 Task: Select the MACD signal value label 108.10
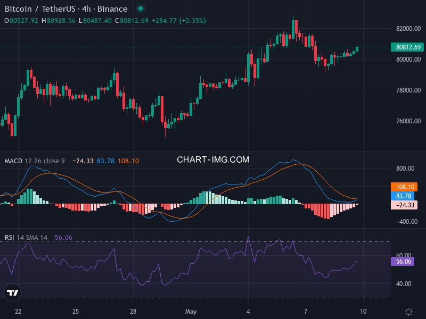[x=404, y=187]
